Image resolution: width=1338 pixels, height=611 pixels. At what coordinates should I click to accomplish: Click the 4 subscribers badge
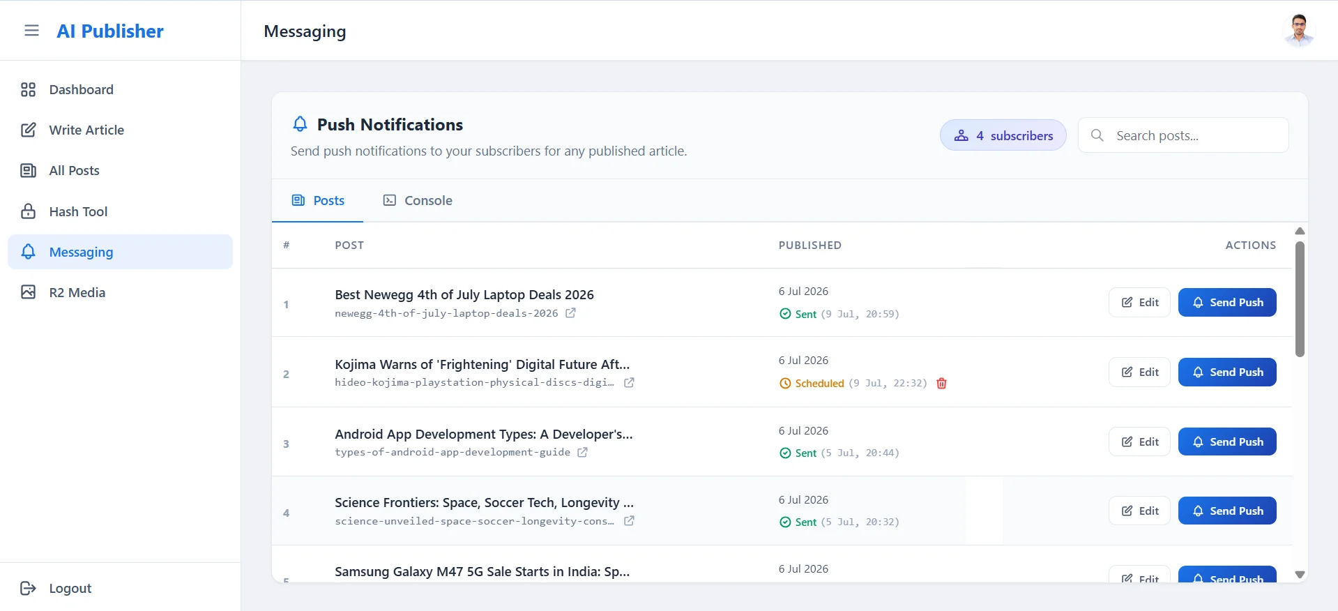point(1003,135)
